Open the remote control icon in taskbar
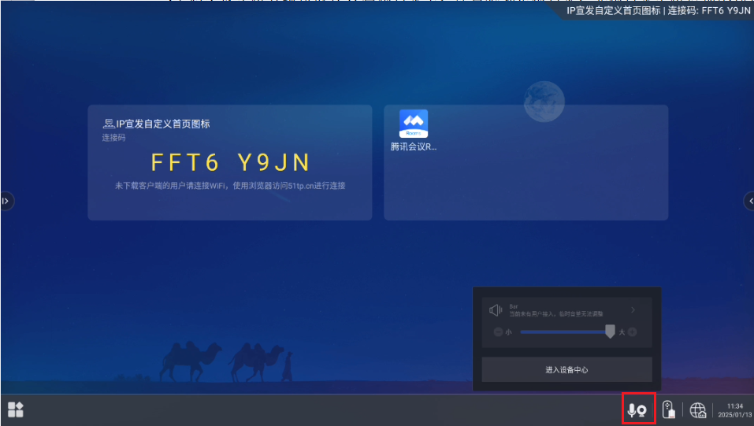The image size is (754, 426). 667,410
